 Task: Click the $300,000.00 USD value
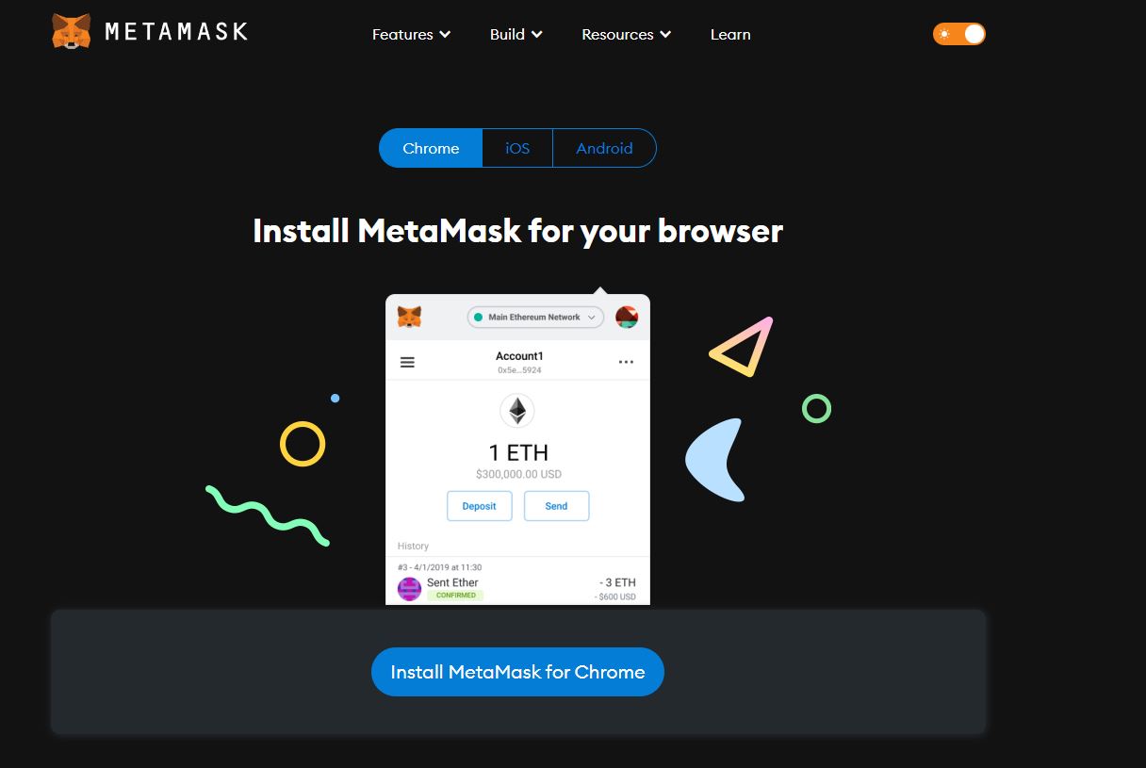point(518,474)
